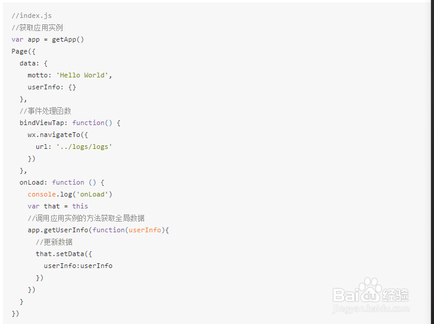Viewport: 434px width, 324px height.
Task: Click the console.log('onLoad') statement
Action: 70,194
